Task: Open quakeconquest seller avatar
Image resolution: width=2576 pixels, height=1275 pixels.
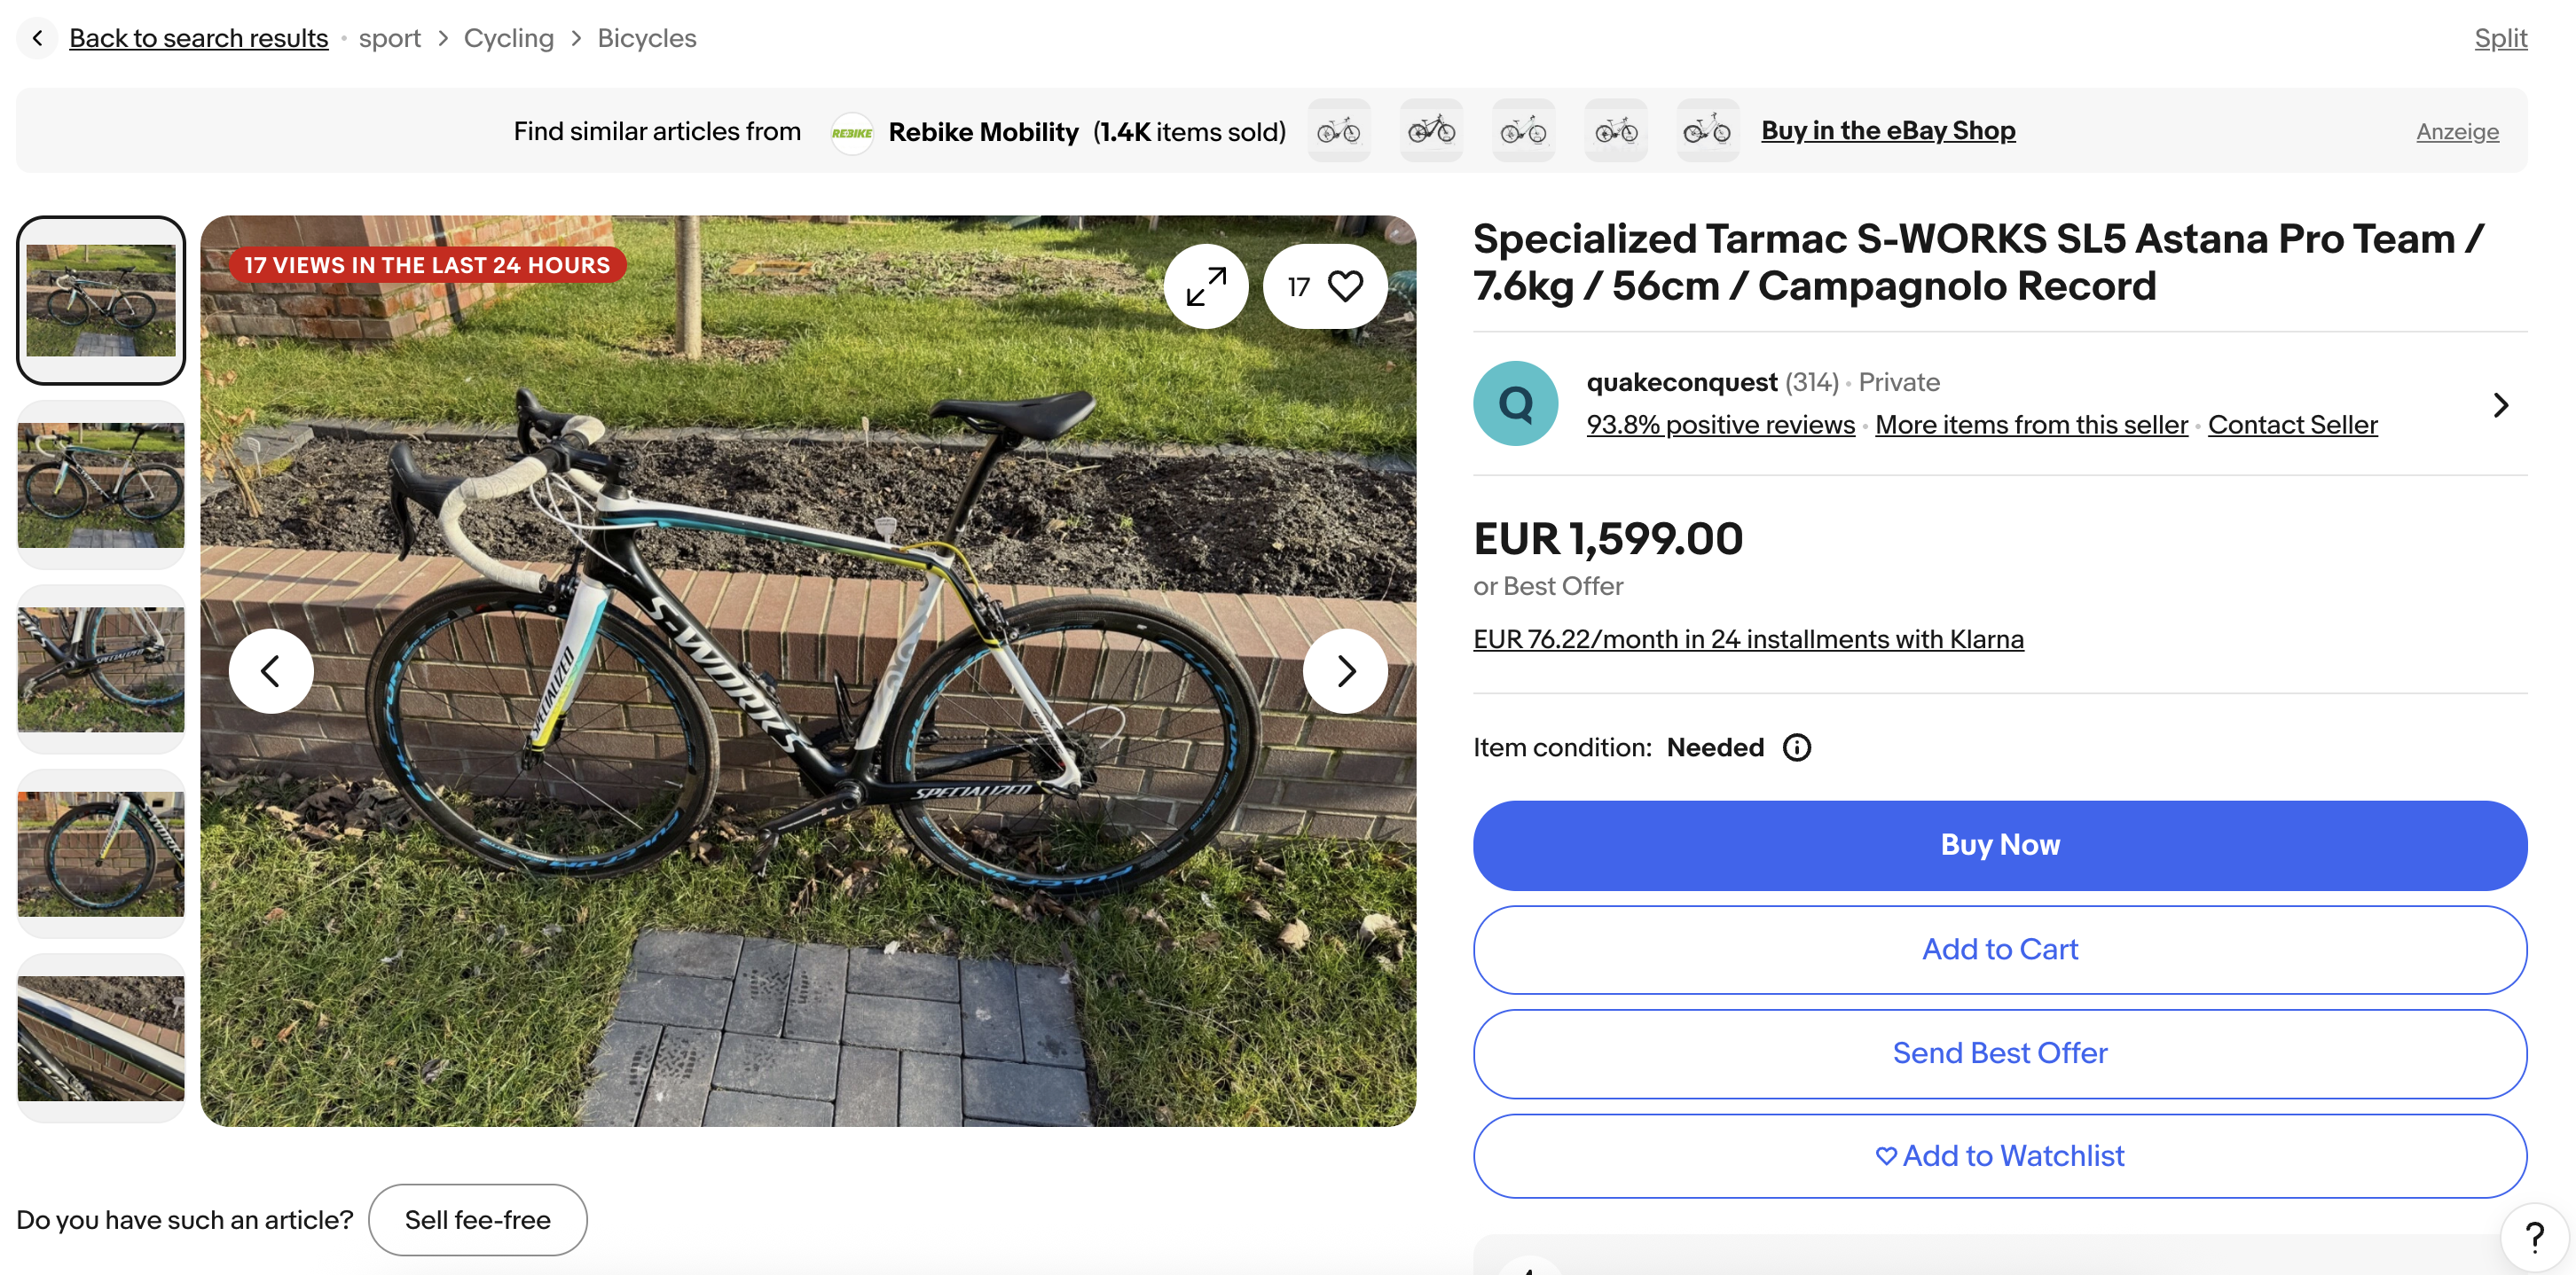Action: click(1515, 403)
